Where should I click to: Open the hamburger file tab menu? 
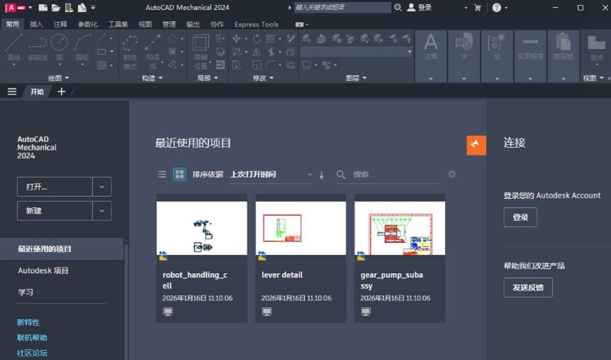12,92
